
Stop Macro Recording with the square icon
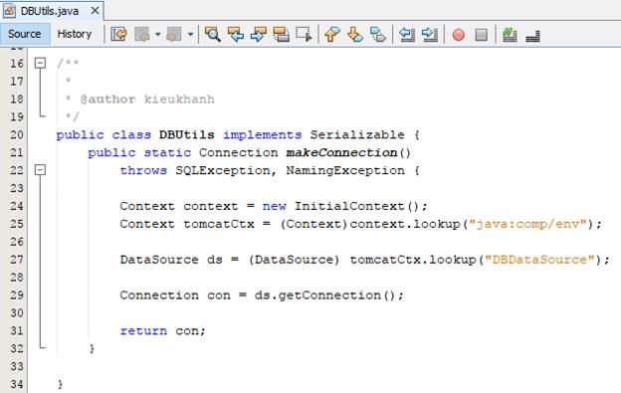tap(482, 35)
